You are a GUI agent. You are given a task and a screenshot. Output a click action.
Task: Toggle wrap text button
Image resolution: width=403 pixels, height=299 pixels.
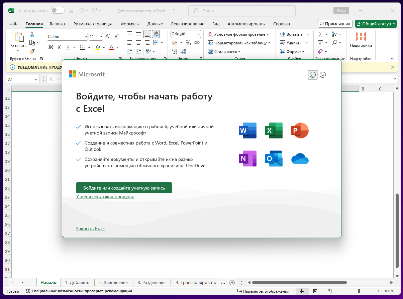tap(156, 34)
